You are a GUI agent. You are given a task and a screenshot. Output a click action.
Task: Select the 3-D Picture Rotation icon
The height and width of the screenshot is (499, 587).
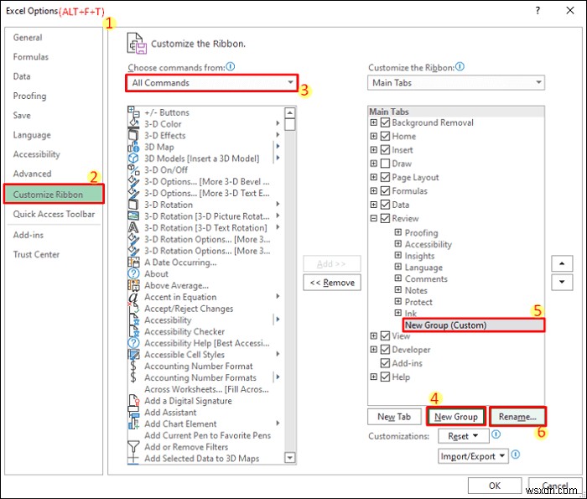(133, 216)
